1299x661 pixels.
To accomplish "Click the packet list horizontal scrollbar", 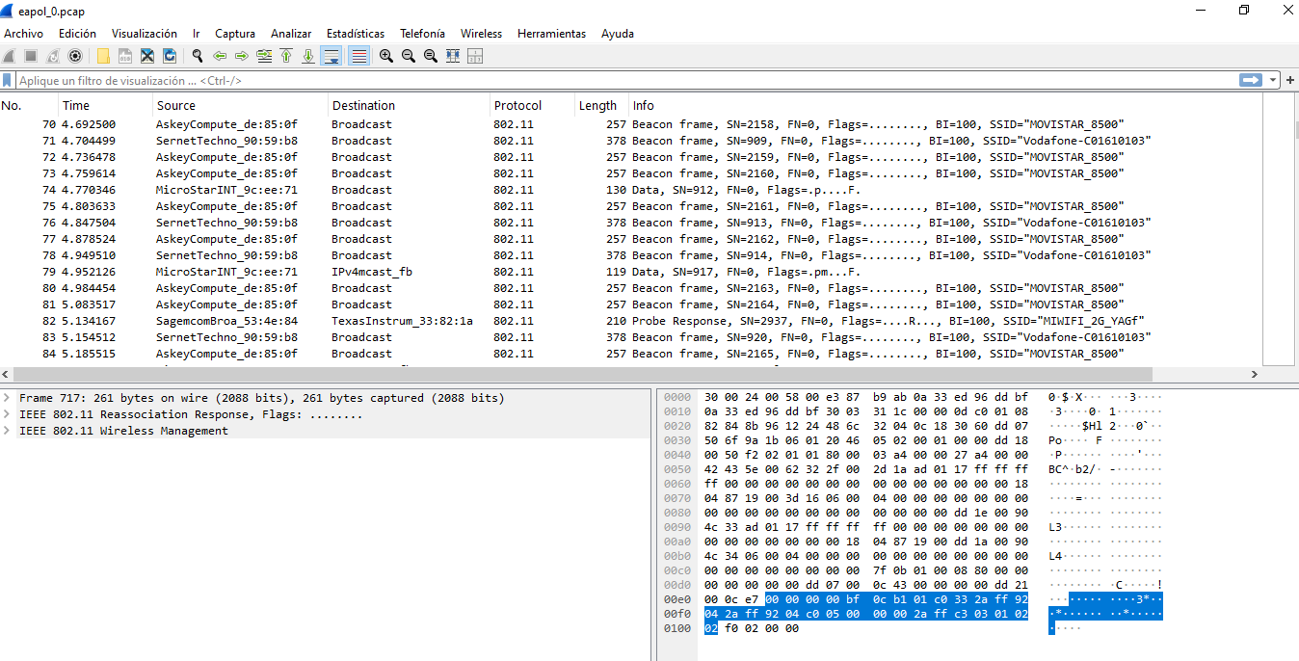I will click(630, 374).
